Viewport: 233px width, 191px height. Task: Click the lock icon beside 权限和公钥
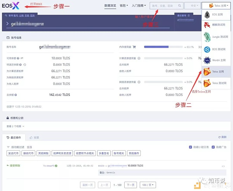[x=8, y=118]
